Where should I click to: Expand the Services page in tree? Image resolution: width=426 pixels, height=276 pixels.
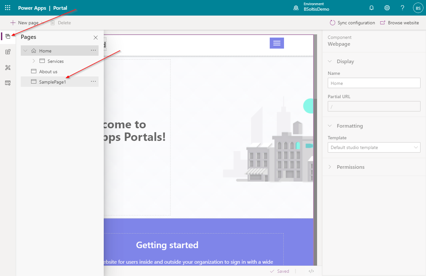click(33, 61)
